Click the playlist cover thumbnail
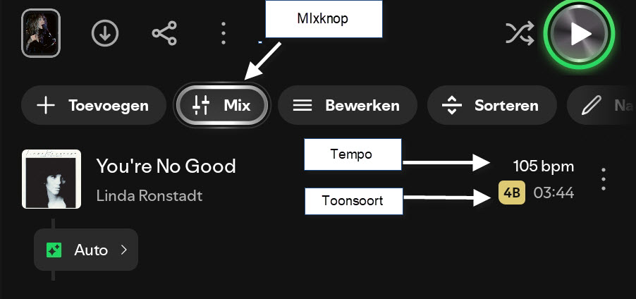 41,32
